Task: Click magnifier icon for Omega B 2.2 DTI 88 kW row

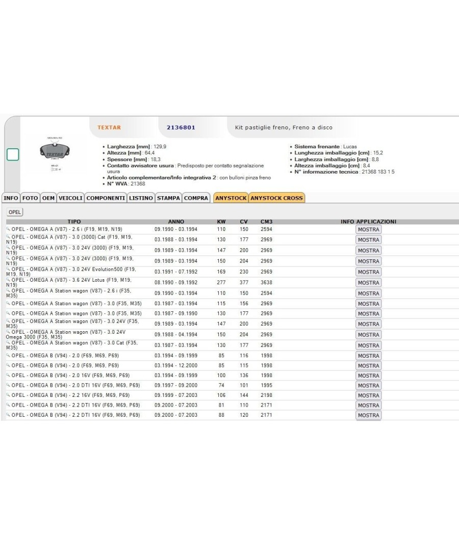Action: click(8, 415)
